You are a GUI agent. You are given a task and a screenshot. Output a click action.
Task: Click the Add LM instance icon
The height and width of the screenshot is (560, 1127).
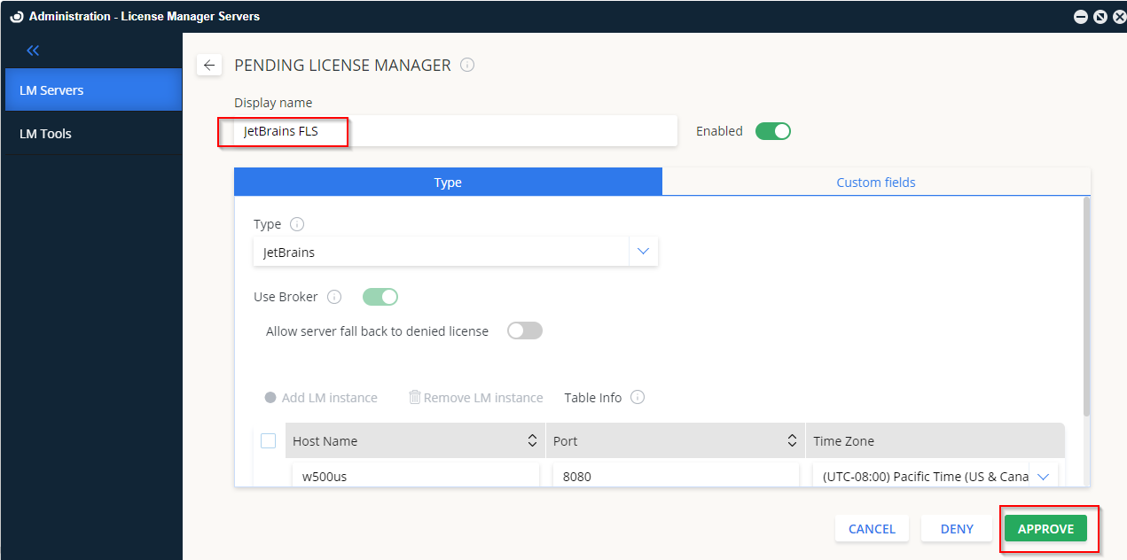270,397
